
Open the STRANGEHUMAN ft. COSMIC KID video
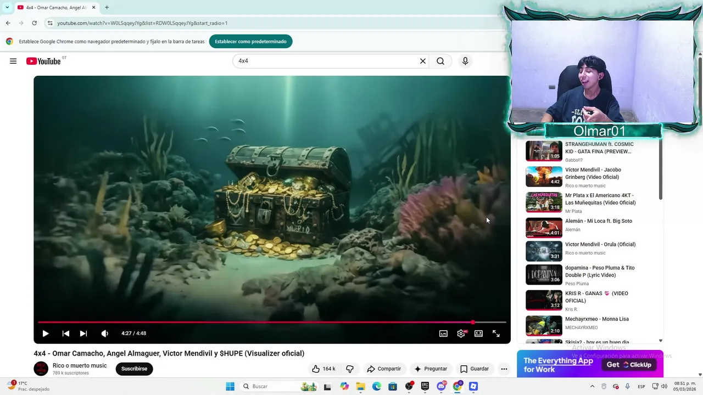click(599, 148)
